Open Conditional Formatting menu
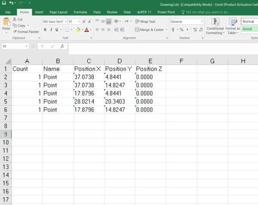Viewport: 258px width, 205px height. point(215,25)
